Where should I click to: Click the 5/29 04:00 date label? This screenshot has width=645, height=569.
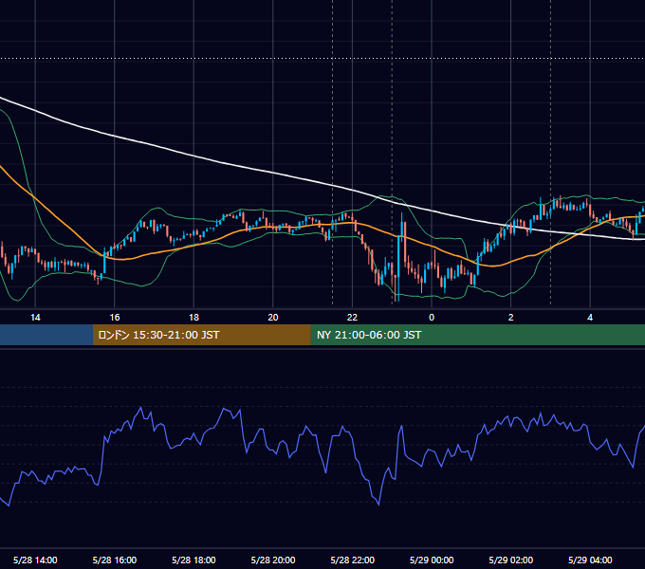590,560
